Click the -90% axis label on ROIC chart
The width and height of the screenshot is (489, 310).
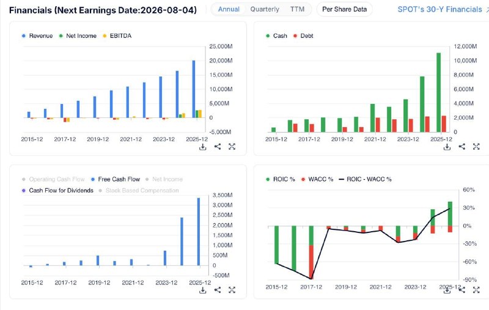[x=470, y=280]
